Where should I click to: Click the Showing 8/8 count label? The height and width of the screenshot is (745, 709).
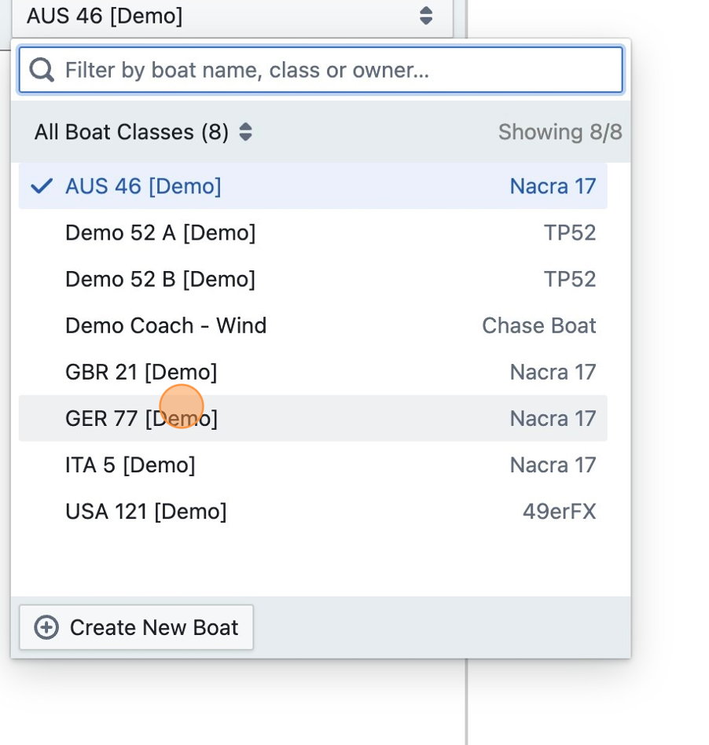click(560, 131)
